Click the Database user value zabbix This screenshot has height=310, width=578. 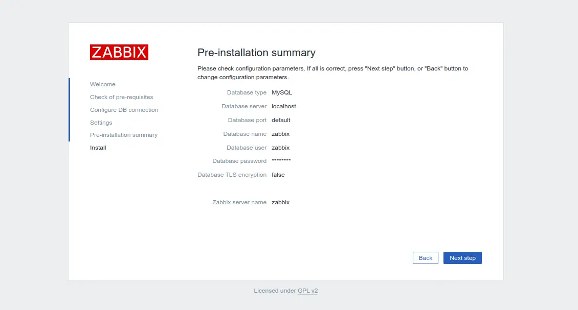pyautogui.click(x=280, y=148)
